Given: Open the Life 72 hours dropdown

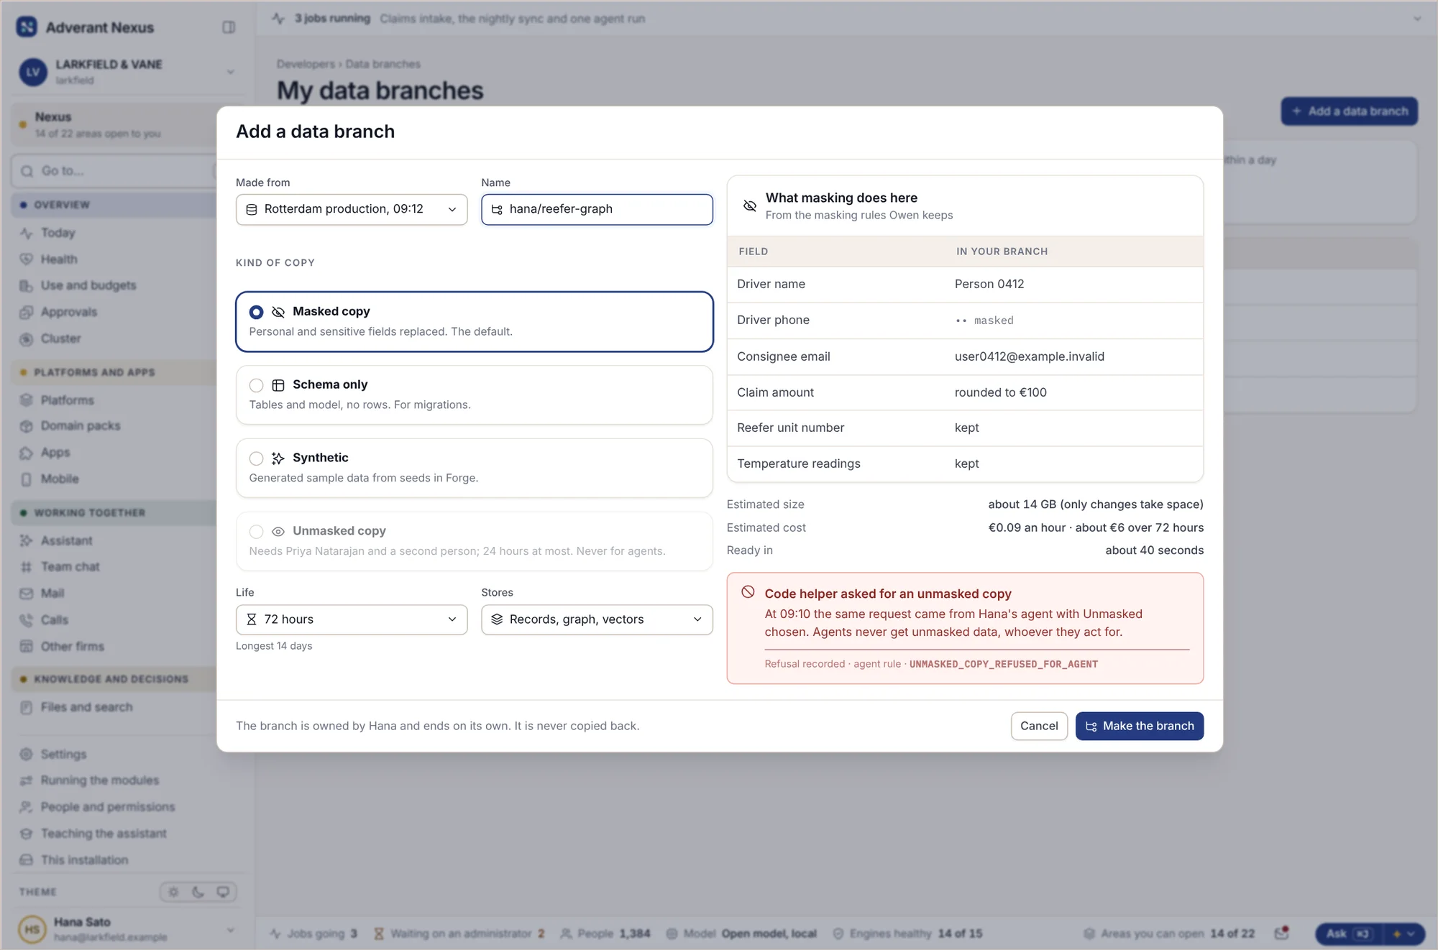Looking at the screenshot, I should click(x=352, y=619).
